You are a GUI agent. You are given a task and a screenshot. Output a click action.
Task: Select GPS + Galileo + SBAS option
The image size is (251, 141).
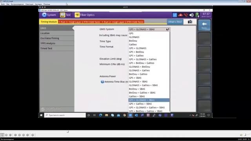click(x=149, y=104)
